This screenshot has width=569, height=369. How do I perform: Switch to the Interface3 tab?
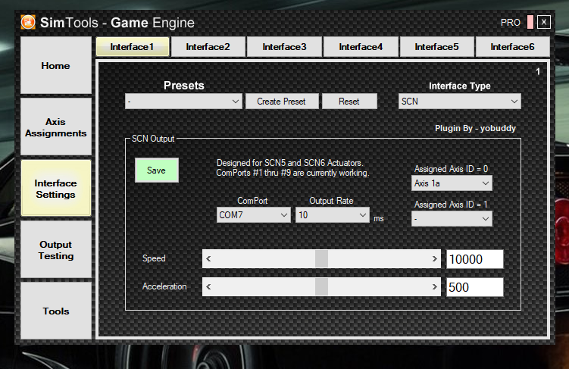coord(284,47)
